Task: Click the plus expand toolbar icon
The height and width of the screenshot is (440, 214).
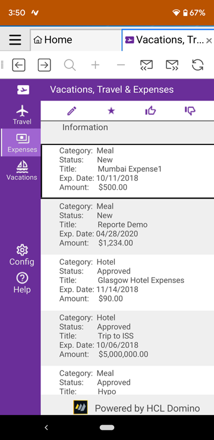Action: [x=95, y=65]
